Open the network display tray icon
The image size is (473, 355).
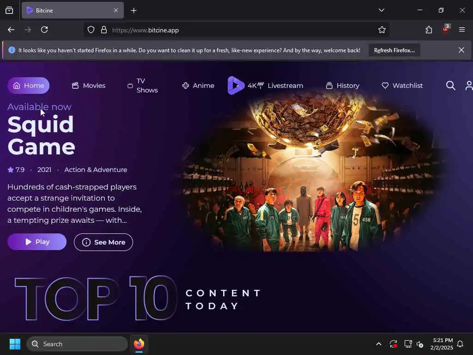[x=408, y=344]
